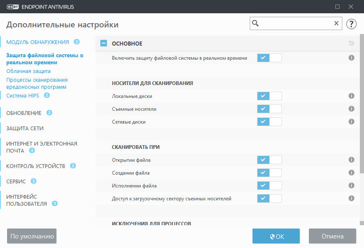Open ОБНОВЛЕНИЕ settings category

[24, 113]
